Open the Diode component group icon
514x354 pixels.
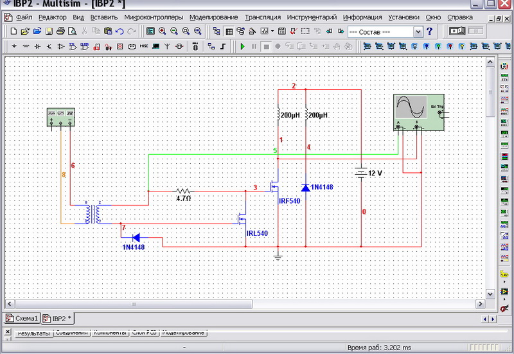pyautogui.click(x=38, y=46)
